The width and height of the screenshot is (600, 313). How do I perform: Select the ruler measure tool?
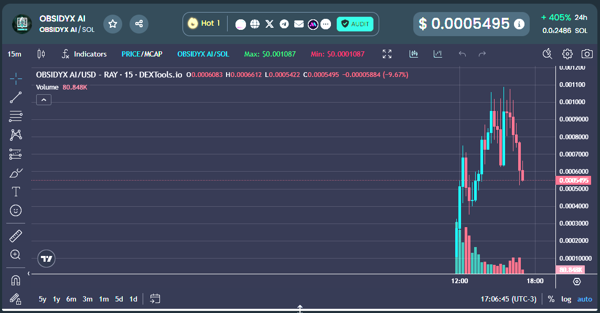(x=16, y=236)
